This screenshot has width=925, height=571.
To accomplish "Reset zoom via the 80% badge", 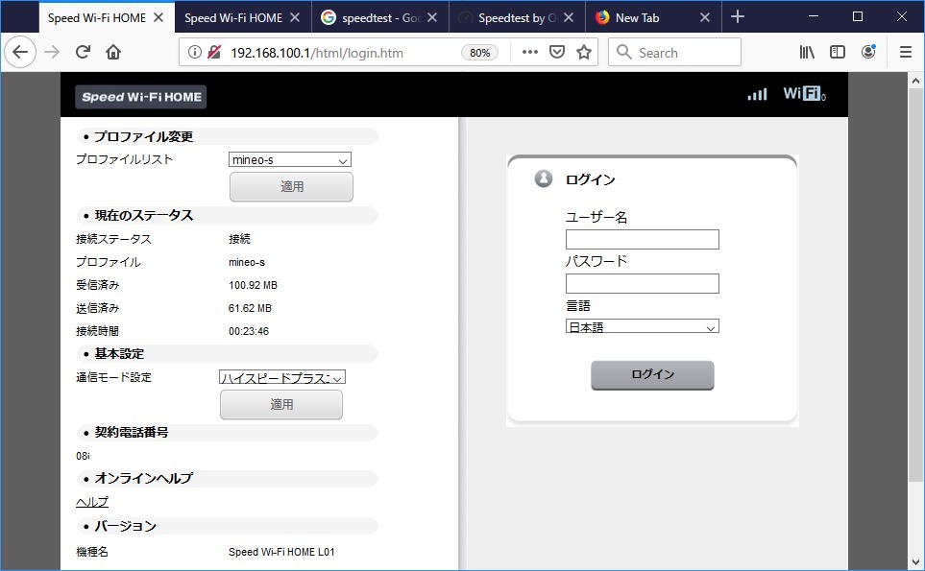I will [x=479, y=53].
